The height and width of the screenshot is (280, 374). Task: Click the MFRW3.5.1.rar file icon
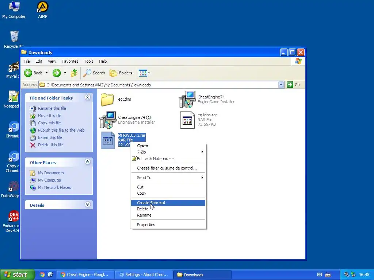click(x=108, y=140)
